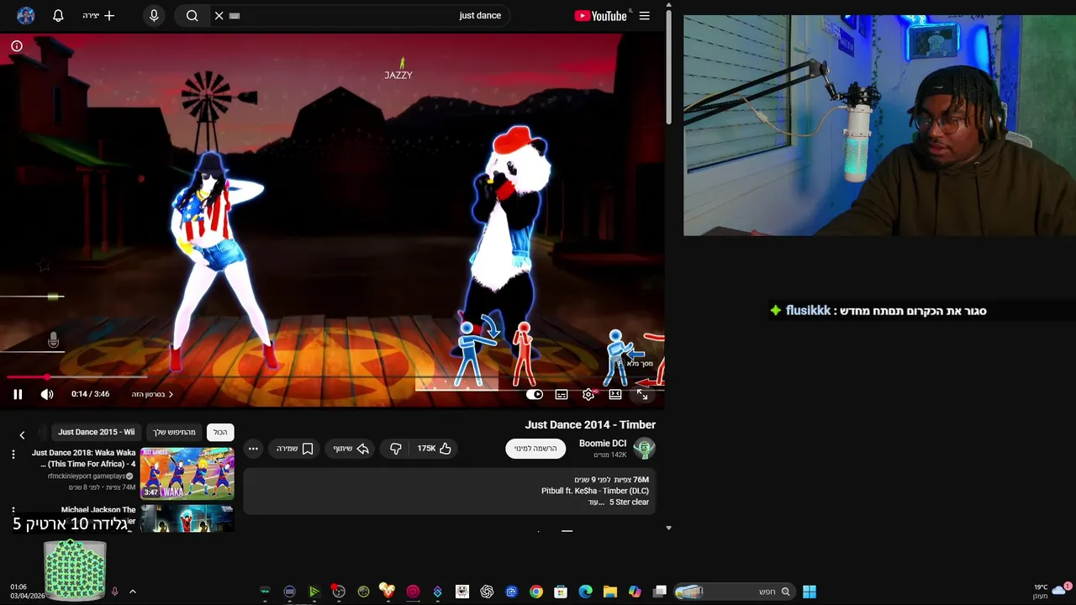Open Google Chrome from the taskbar
Screen dimensions: 1076x605
tap(536, 592)
